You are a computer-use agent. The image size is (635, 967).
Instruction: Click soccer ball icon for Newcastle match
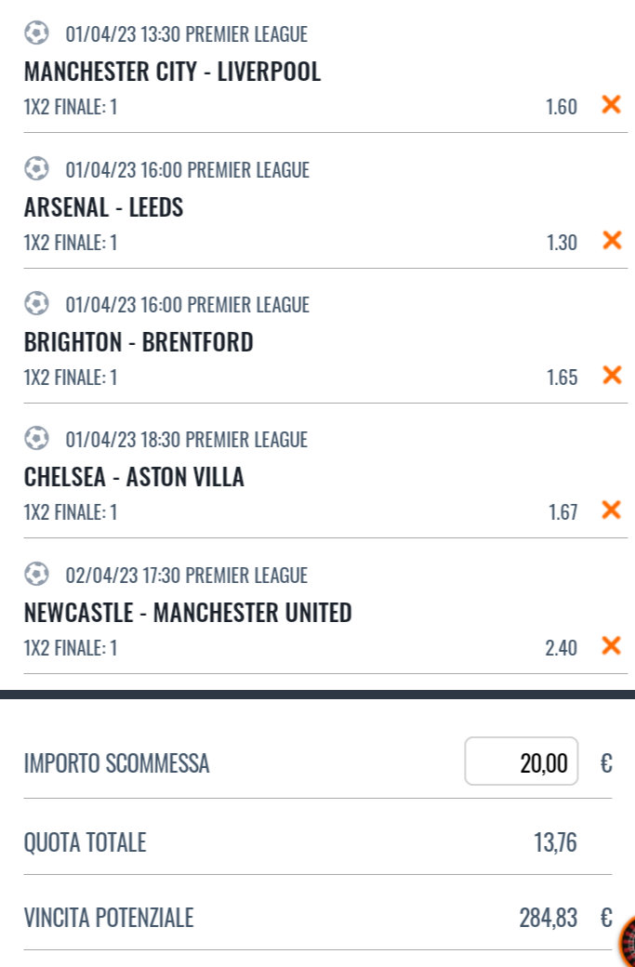(36, 575)
